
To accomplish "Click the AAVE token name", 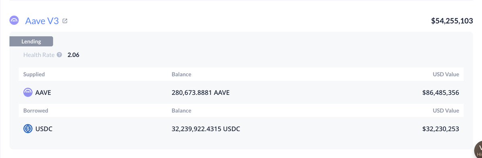I will (x=43, y=92).
